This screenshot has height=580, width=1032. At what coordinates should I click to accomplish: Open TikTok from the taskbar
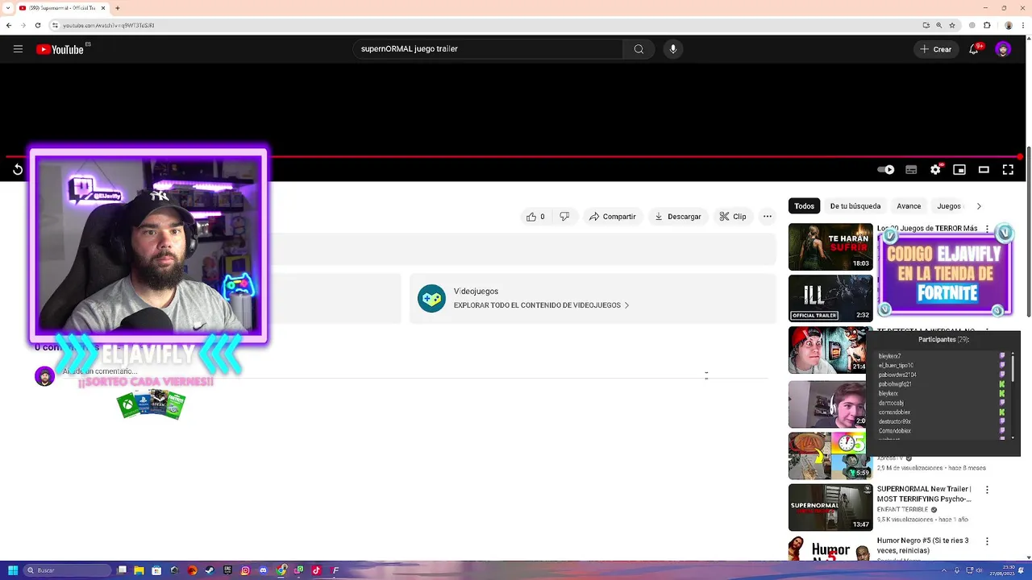(316, 570)
